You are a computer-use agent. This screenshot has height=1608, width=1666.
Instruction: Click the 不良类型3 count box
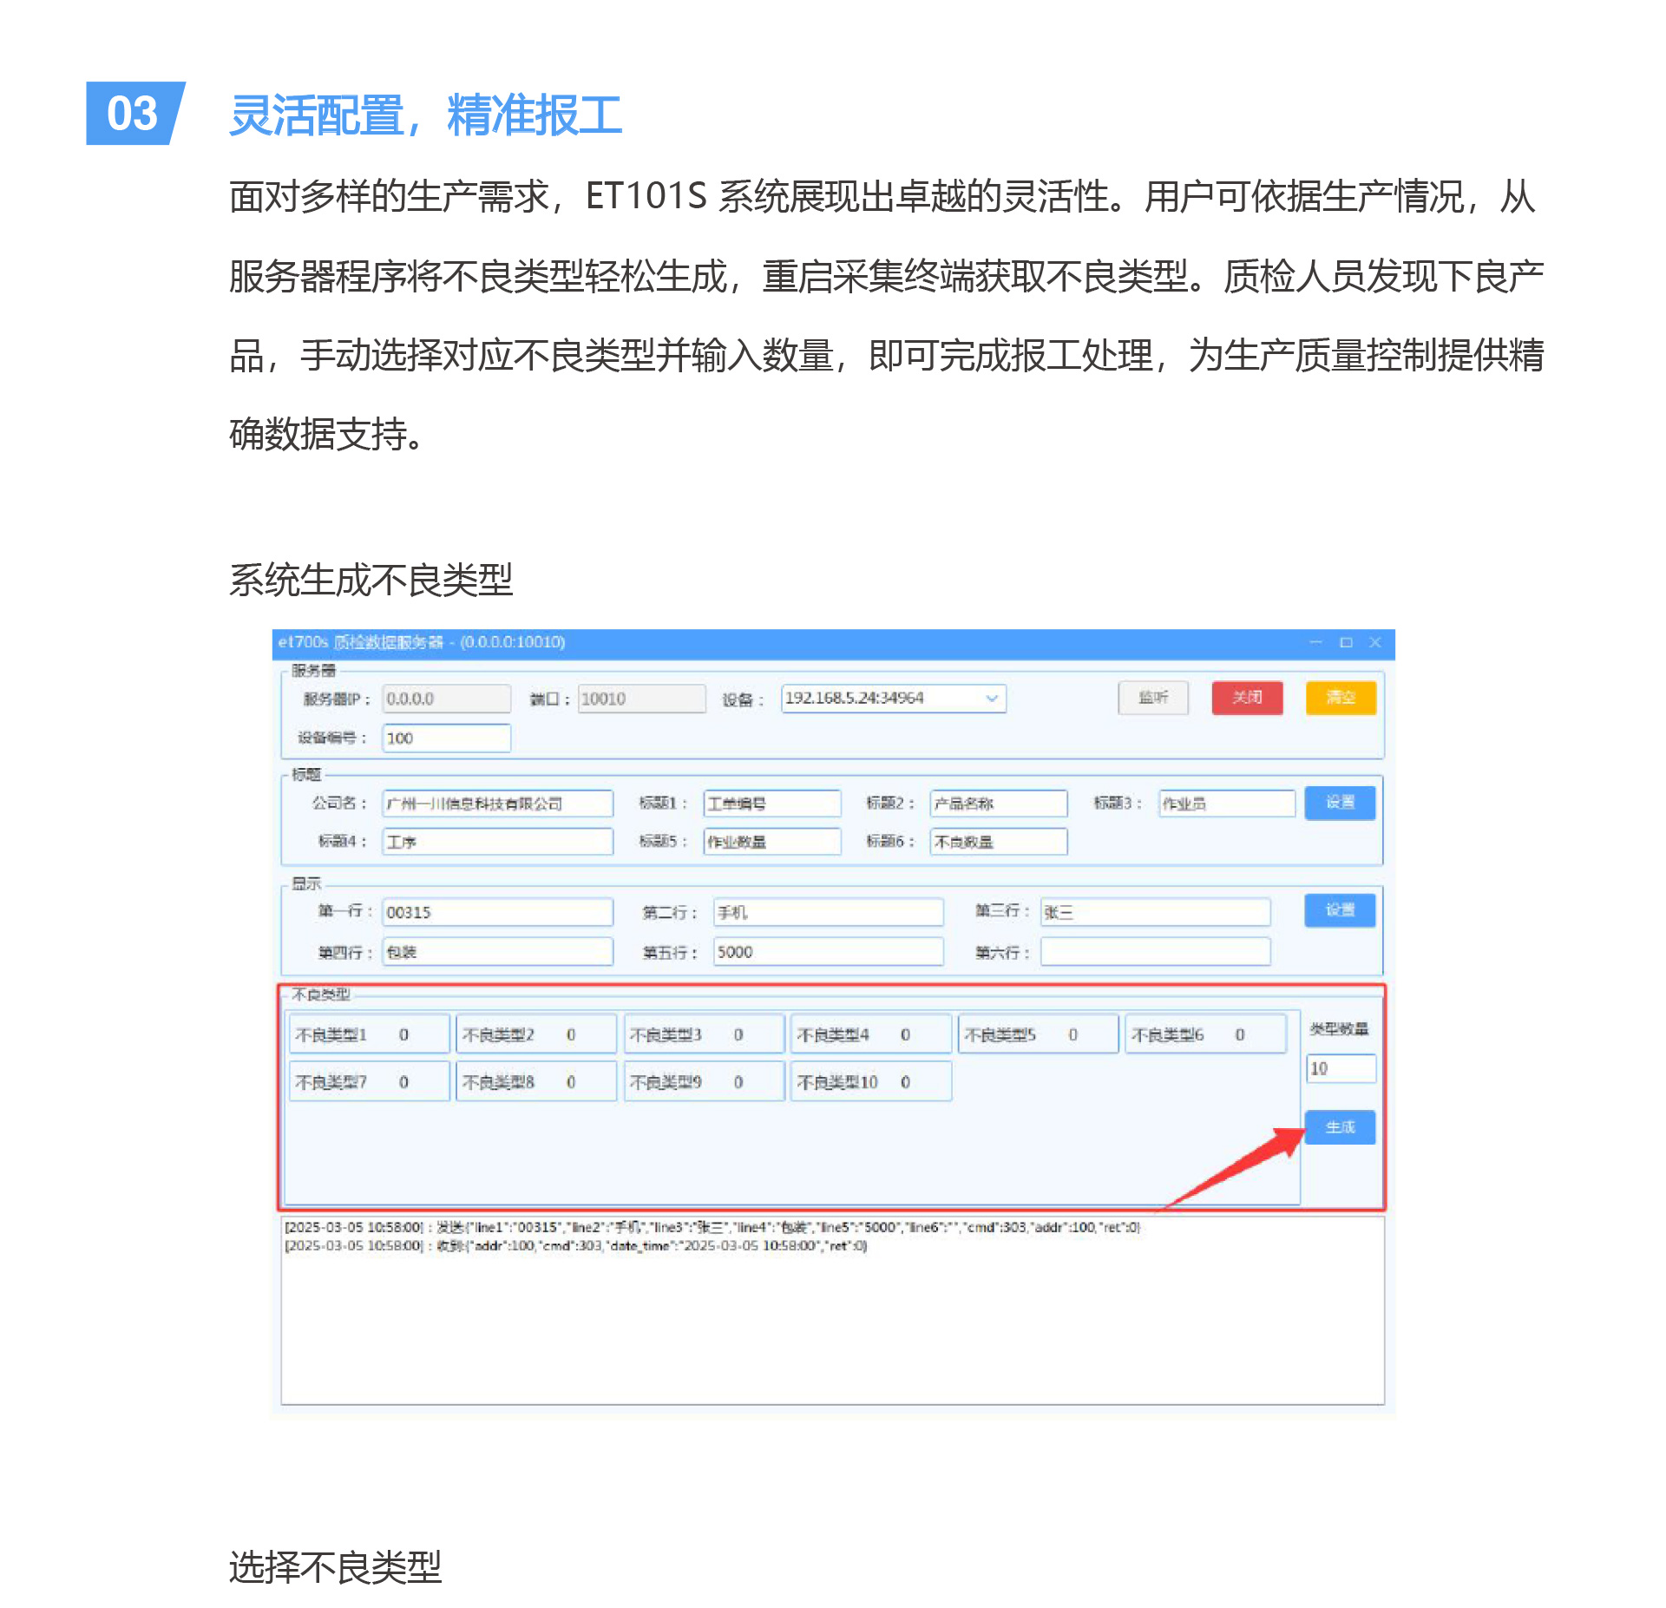[705, 1034]
